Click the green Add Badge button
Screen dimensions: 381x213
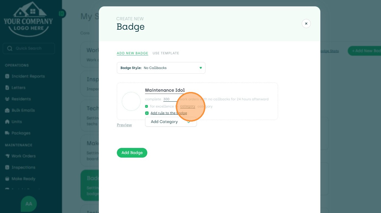click(132, 153)
